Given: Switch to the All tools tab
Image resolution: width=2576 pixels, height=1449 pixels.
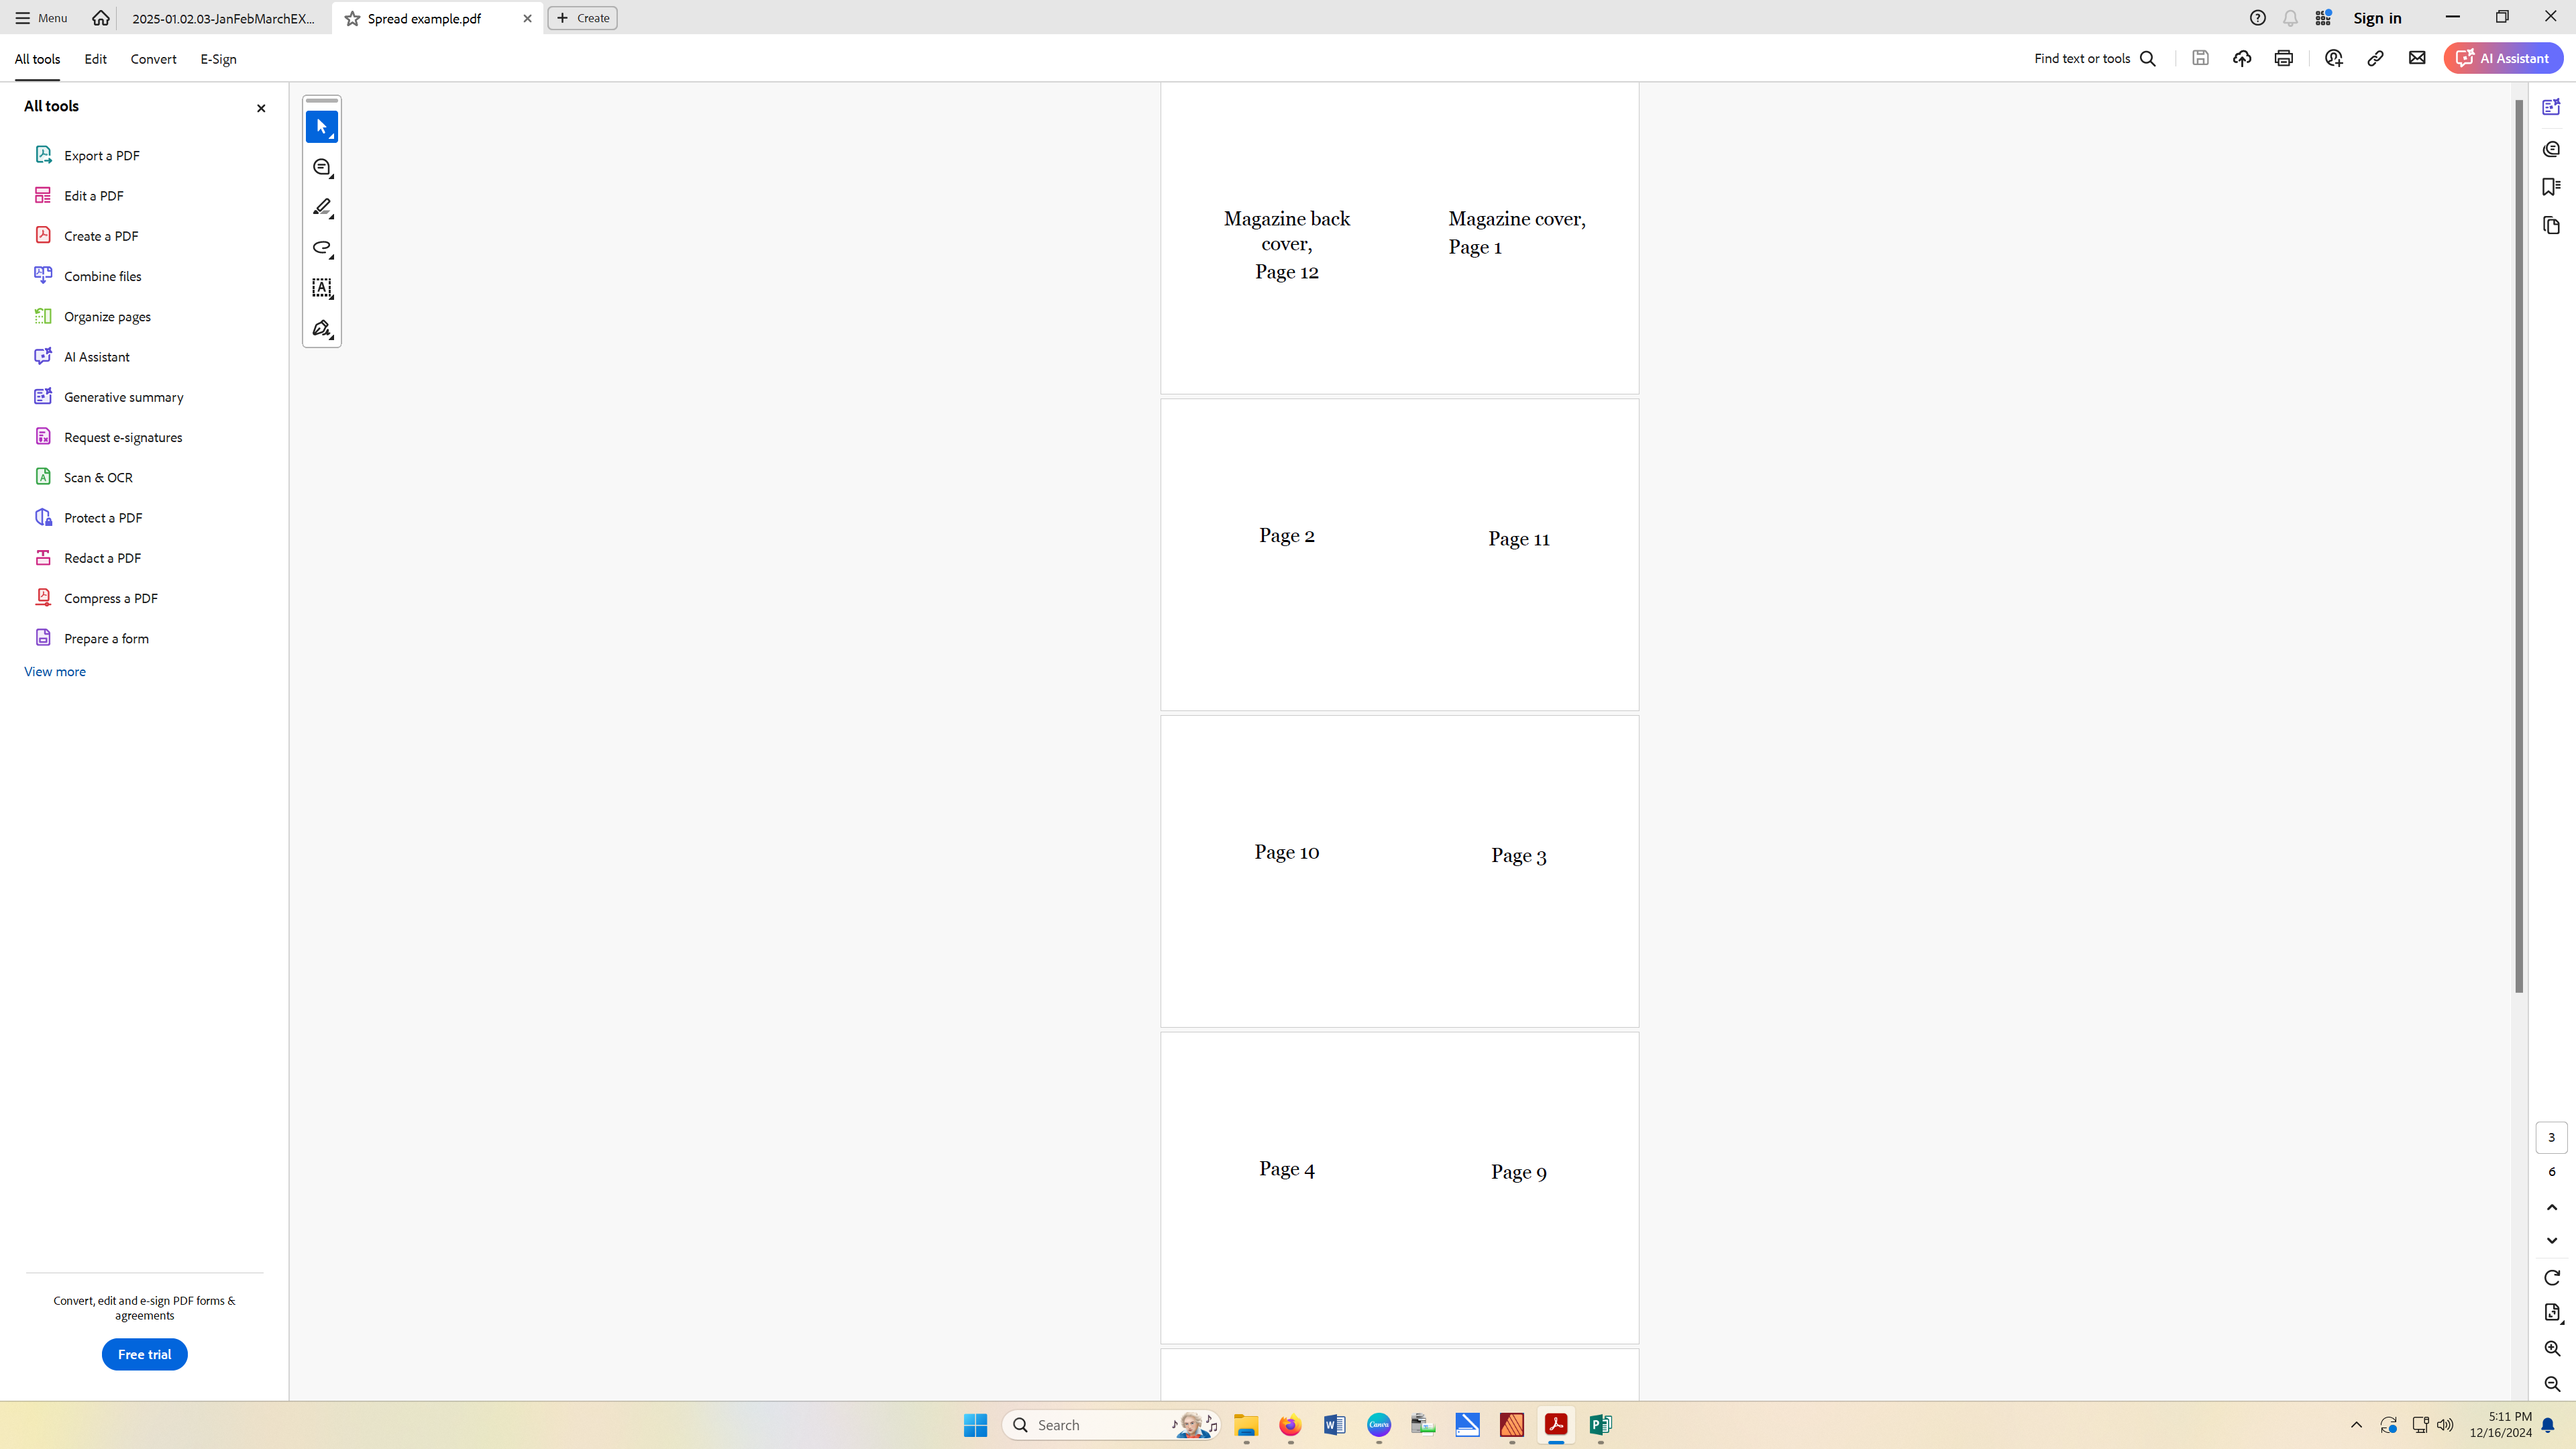Looking at the screenshot, I should tap(37, 59).
